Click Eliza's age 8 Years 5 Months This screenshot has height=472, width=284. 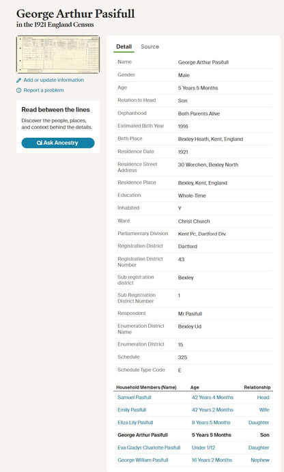tap(211, 422)
